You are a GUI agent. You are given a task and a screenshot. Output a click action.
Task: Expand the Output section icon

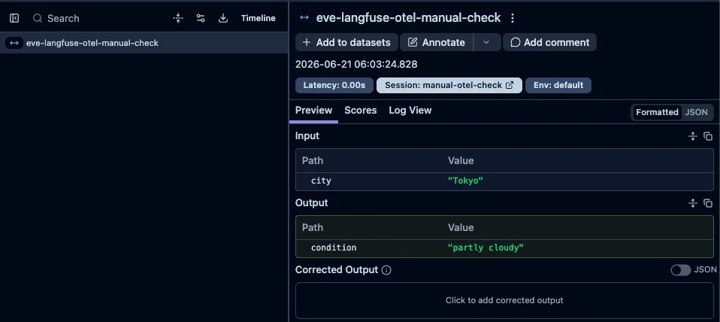pyautogui.click(x=693, y=203)
